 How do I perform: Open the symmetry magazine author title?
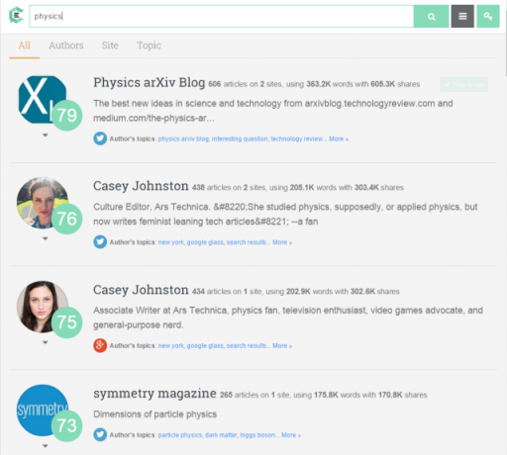154,394
